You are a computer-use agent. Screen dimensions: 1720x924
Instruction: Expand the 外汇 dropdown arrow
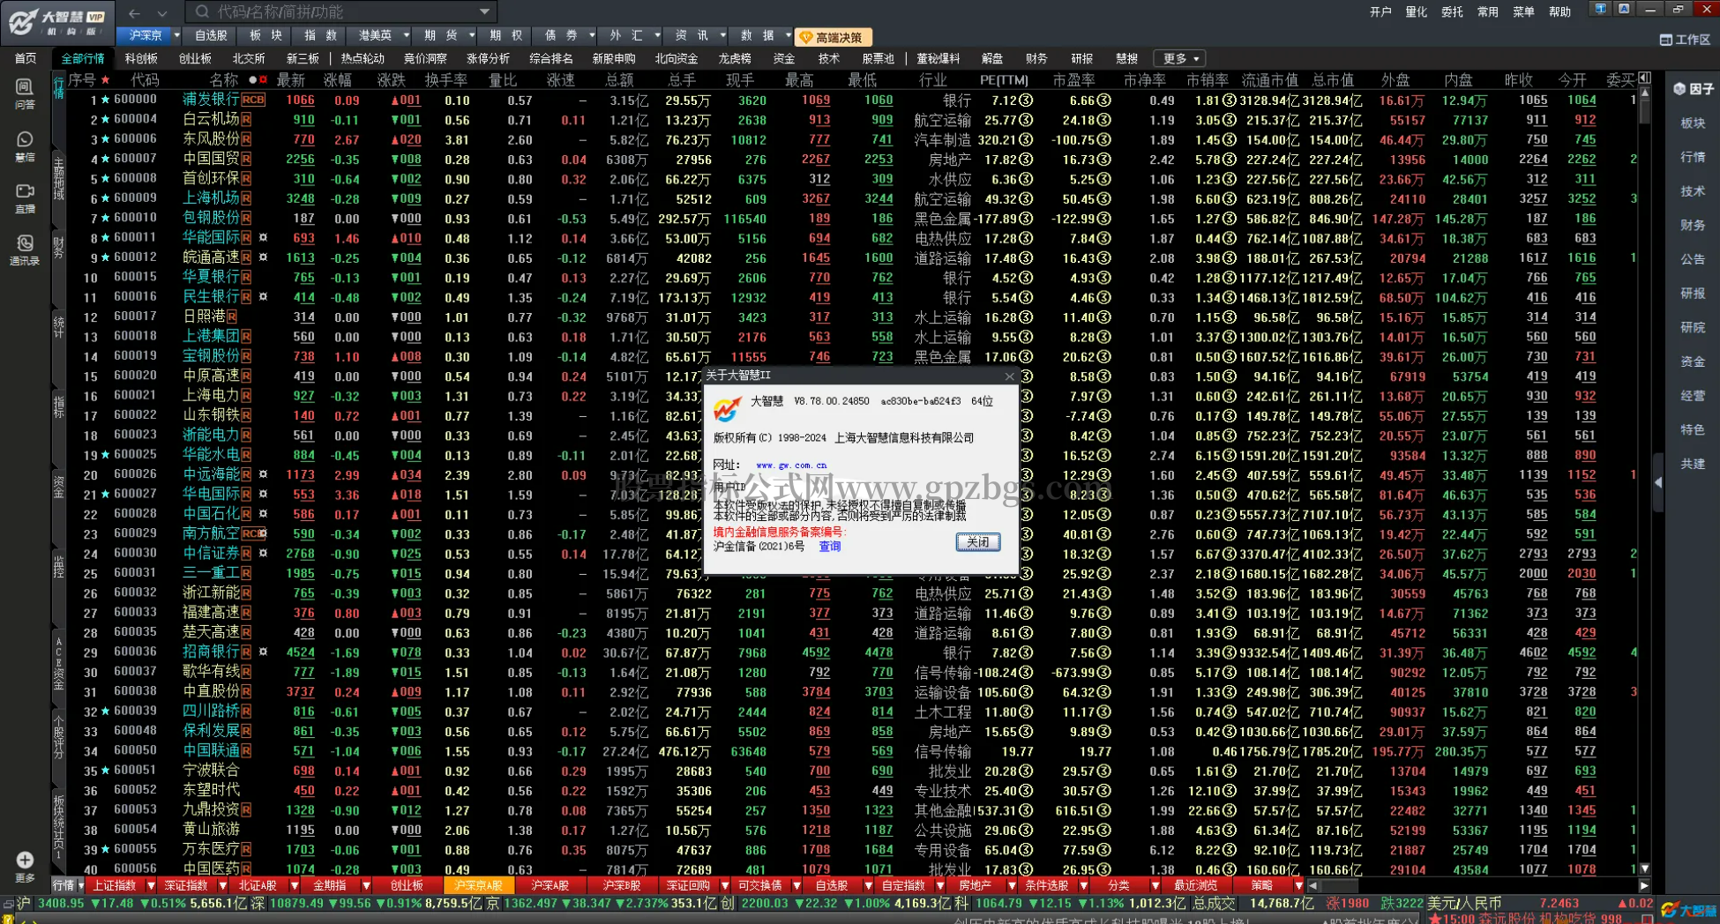(x=657, y=36)
